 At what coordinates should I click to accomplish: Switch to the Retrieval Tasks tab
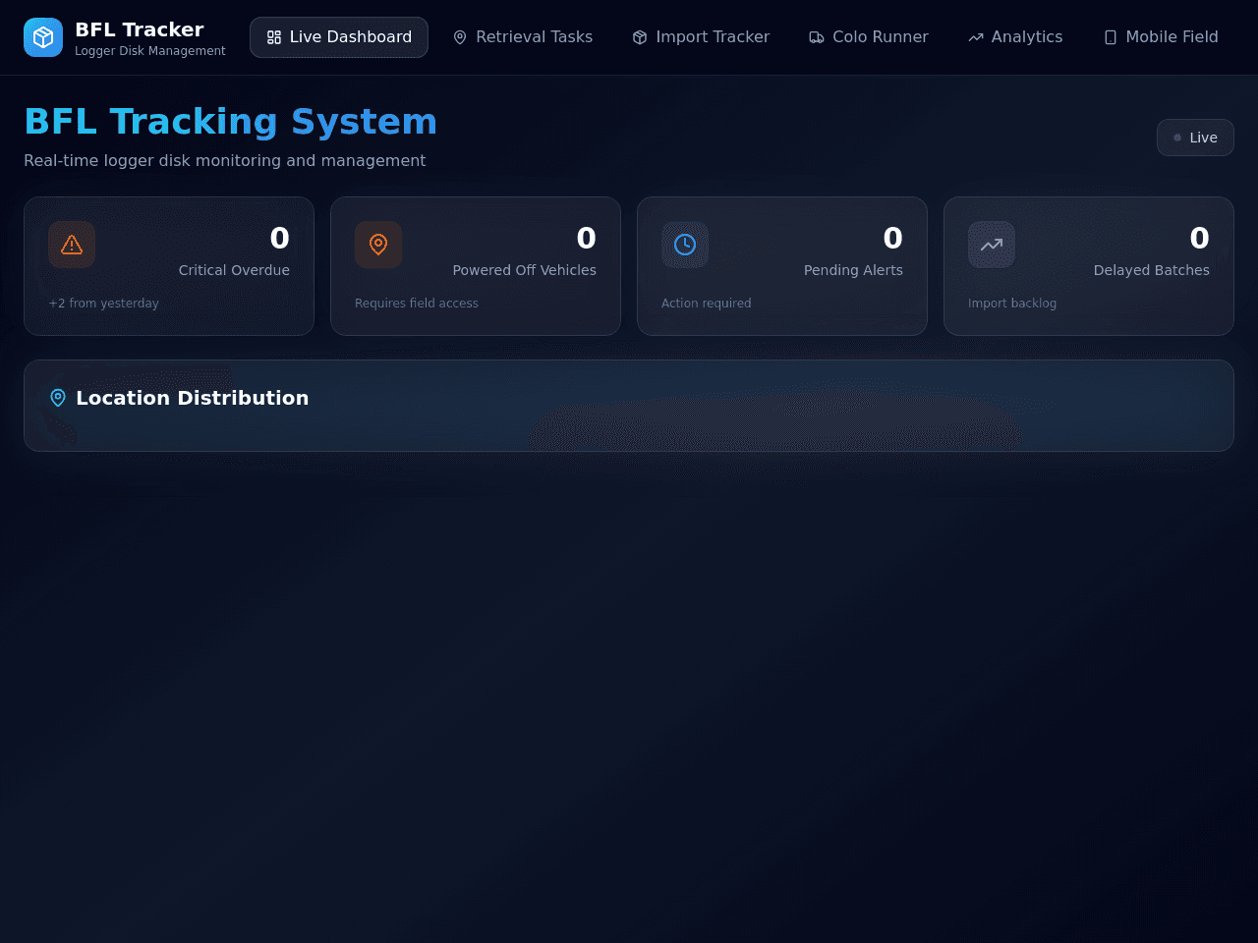point(523,37)
